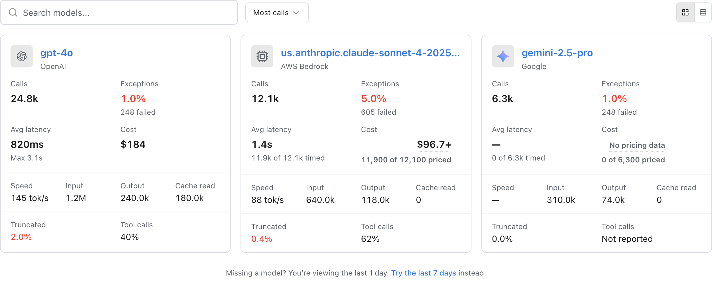The height and width of the screenshot is (282, 712).
Task: Click the 820ms average latency value
Action: coord(27,144)
